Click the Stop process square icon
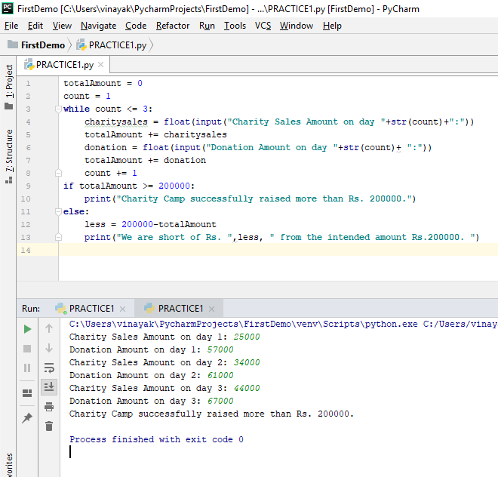Screen dimensions: 498x477 [x=27, y=349]
